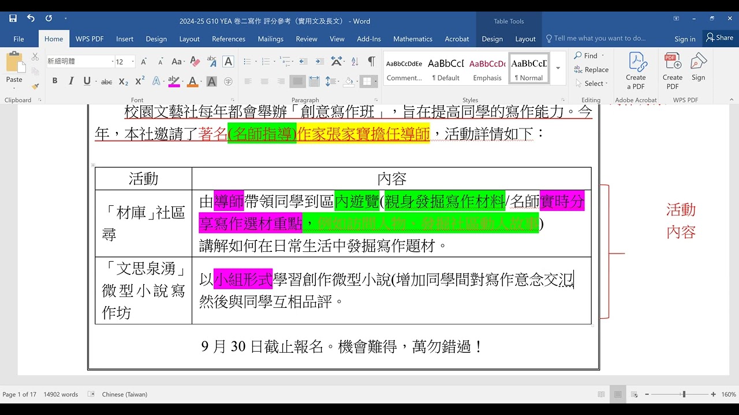The width and height of the screenshot is (739, 415).
Task: Toggle Align Left paragraph
Action: pos(248,81)
